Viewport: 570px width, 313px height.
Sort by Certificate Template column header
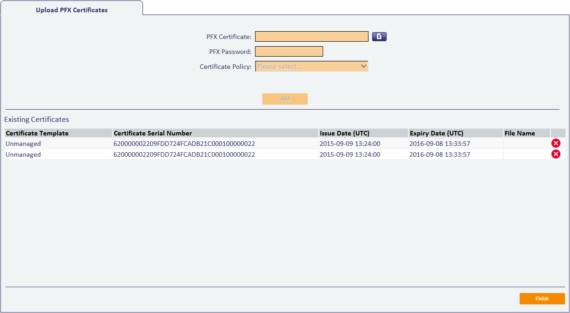37,133
